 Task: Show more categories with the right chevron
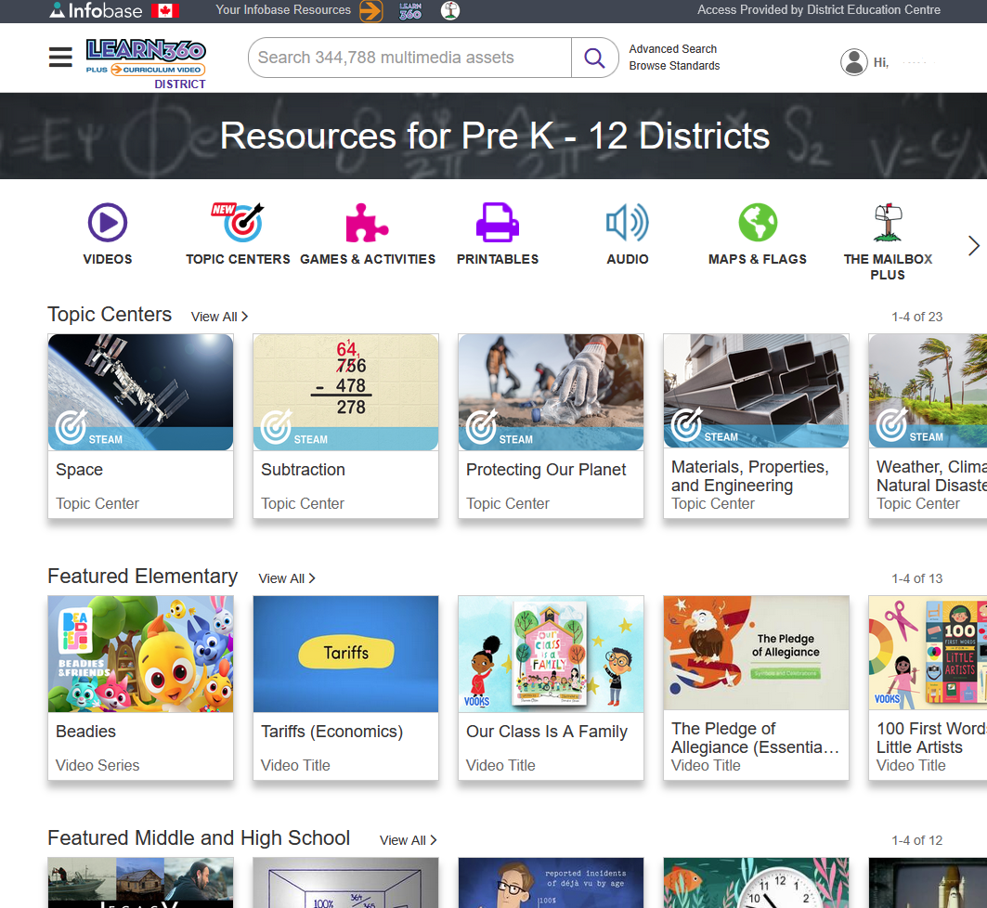pyautogui.click(x=973, y=245)
